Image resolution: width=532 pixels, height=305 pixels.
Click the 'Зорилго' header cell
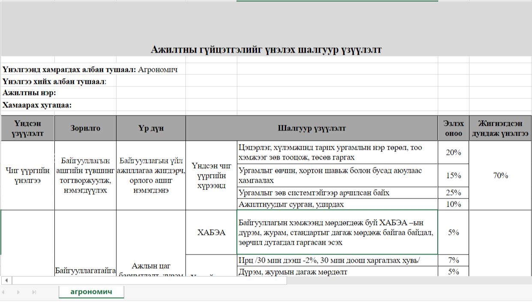85,128
